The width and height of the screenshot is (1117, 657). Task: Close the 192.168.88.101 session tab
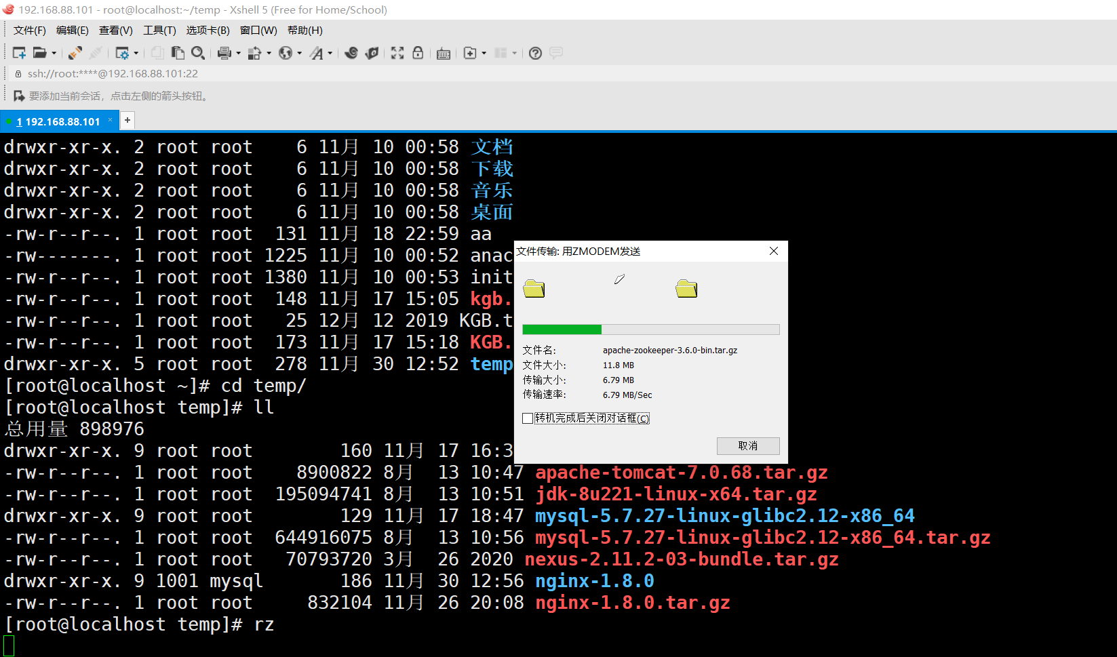pos(110,120)
